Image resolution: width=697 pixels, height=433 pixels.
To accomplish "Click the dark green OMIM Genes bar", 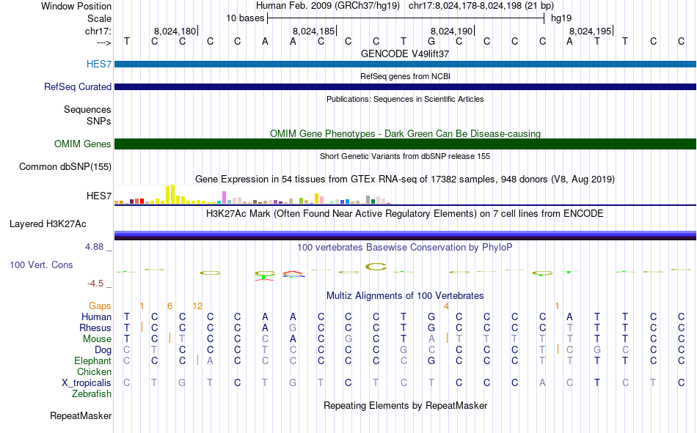I will pos(405,144).
